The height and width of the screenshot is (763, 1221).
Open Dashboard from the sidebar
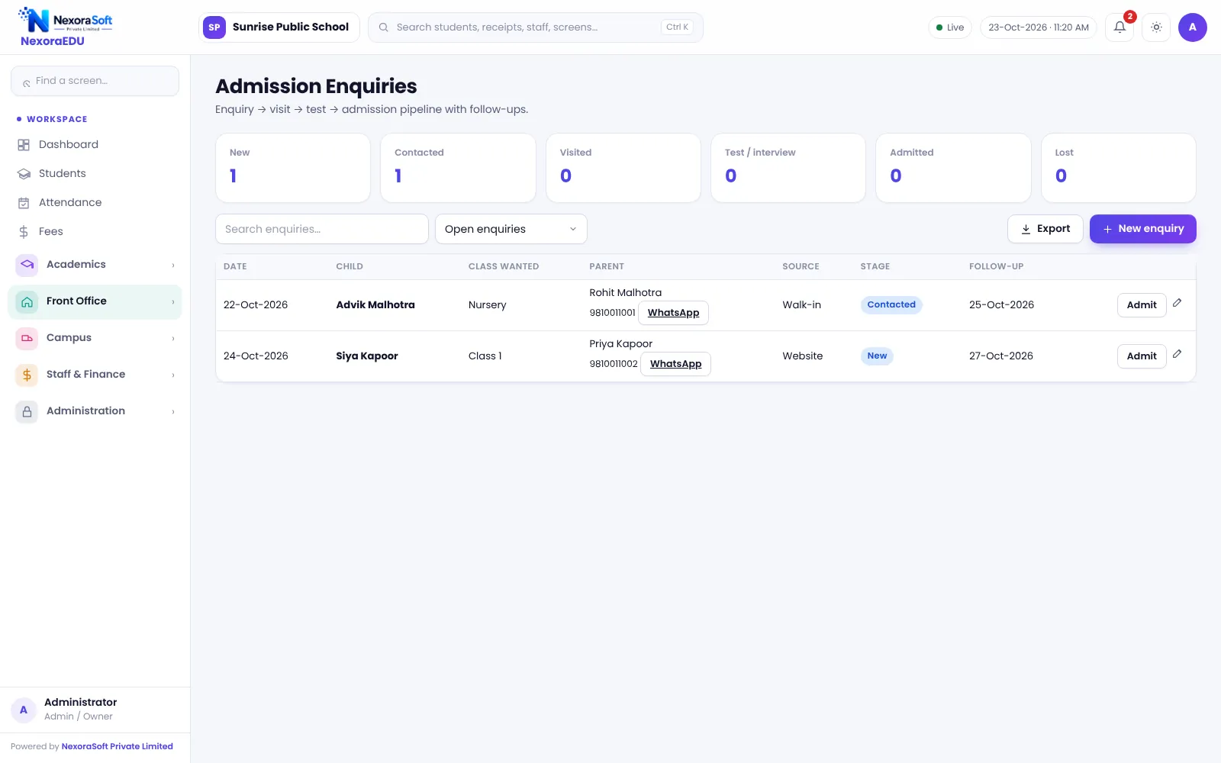tap(95, 145)
